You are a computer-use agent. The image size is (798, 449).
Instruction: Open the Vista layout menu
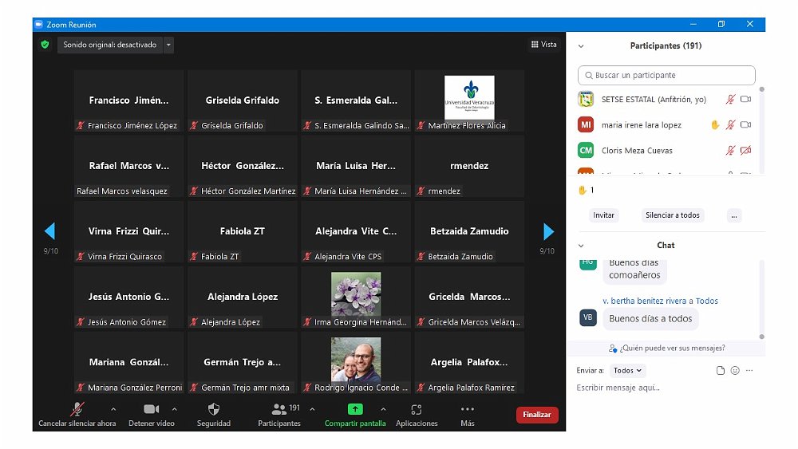point(544,45)
